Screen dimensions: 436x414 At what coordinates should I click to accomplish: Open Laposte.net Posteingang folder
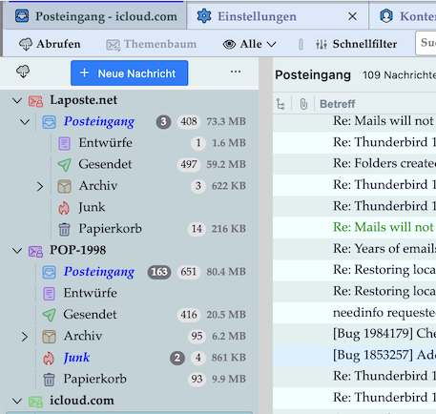pos(99,121)
